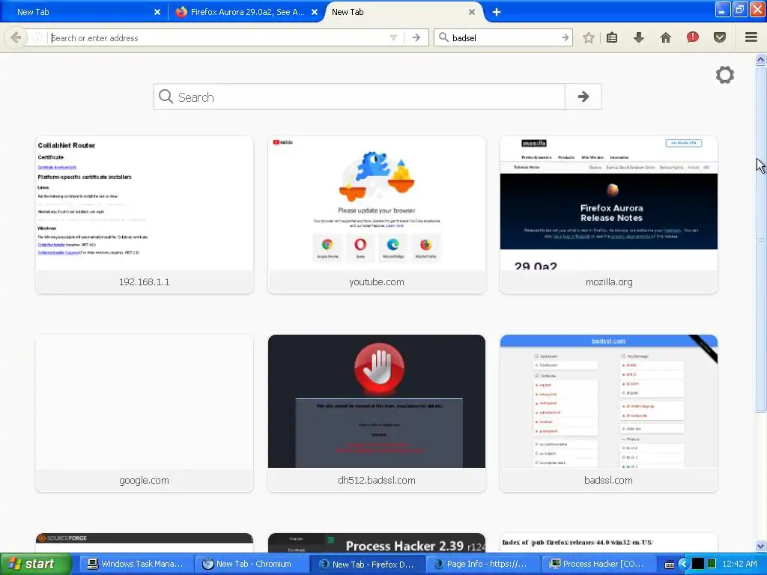
Task: Click the toolbar search box containing badsel
Action: [503, 37]
